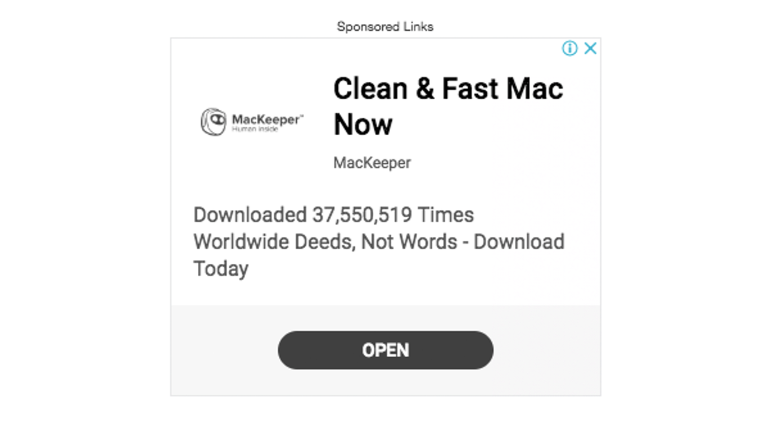Click the "Human inside" tagline under logo
This screenshot has height=423, width=771.
(255, 129)
